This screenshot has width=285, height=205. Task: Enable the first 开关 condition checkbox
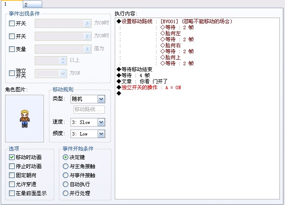point(12,24)
